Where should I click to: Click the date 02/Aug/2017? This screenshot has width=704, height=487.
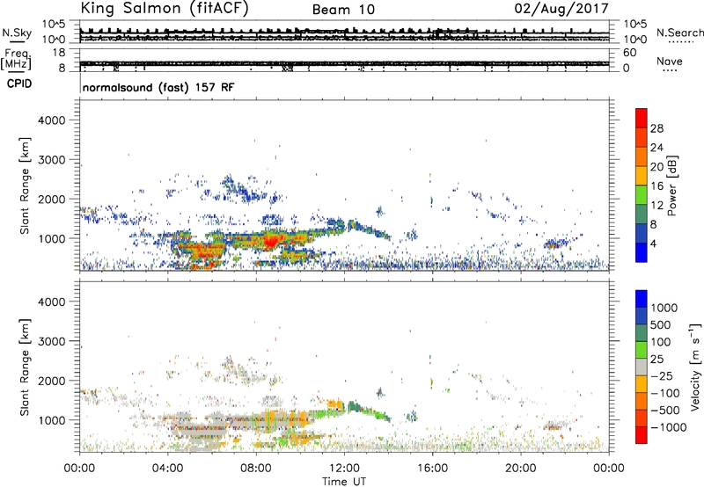(x=561, y=9)
